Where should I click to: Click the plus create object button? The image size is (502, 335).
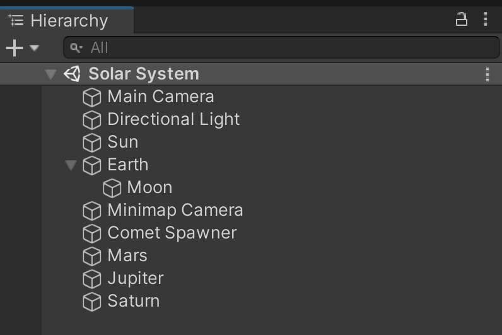click(x=15, y=48)
